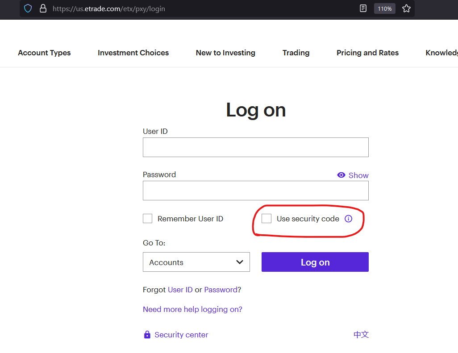
Task: Check the Use security code box
Action: [266, 219]
